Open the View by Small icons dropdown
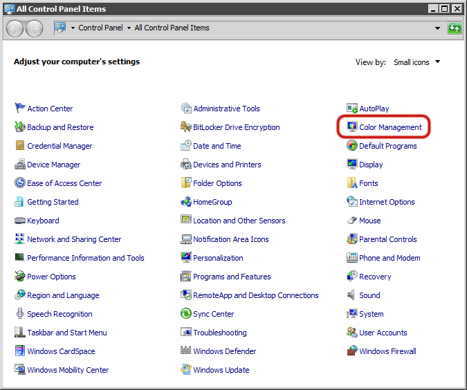The image size is (467, 390). 416,62
